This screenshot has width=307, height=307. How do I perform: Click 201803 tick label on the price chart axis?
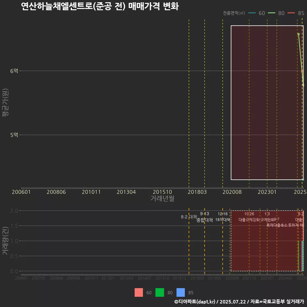[x=197, y=192]
